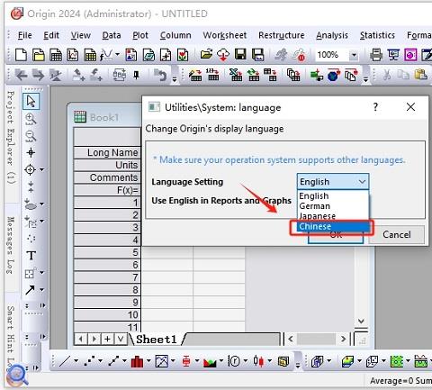432x390 pixels.
Task: Click the Column bar plot icon
Action: (x=137, y=361)
